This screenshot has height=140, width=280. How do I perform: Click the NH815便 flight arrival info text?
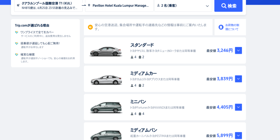tap(50, 8)
